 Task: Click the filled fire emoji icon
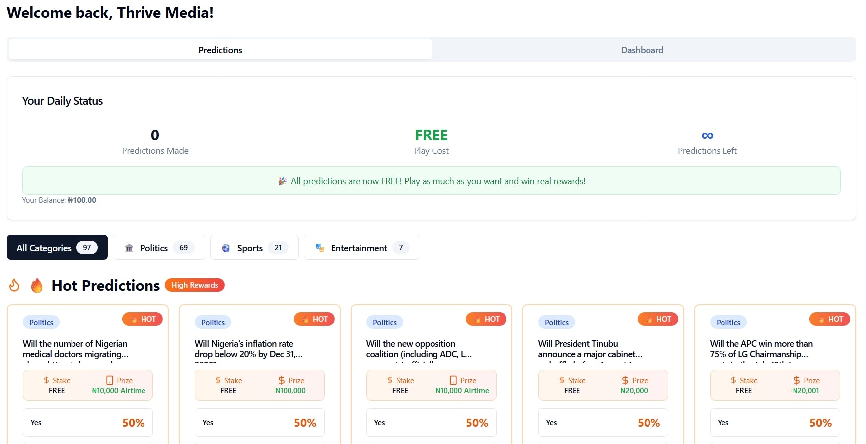[37, 285]
